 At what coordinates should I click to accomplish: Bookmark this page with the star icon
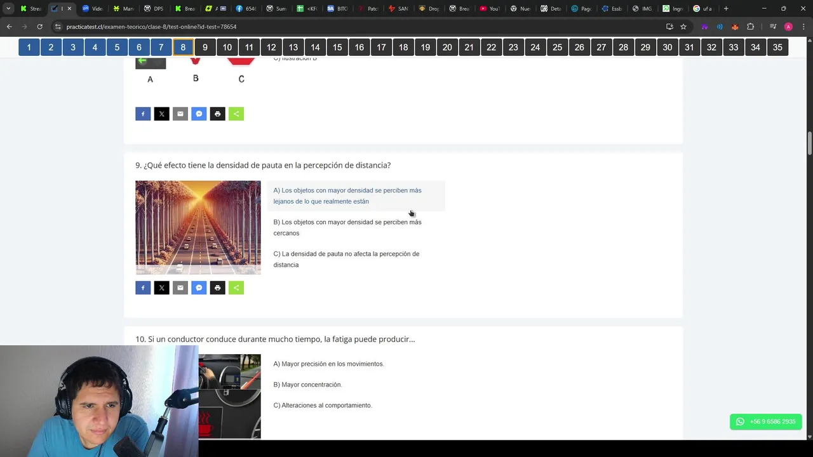[683, 27]
